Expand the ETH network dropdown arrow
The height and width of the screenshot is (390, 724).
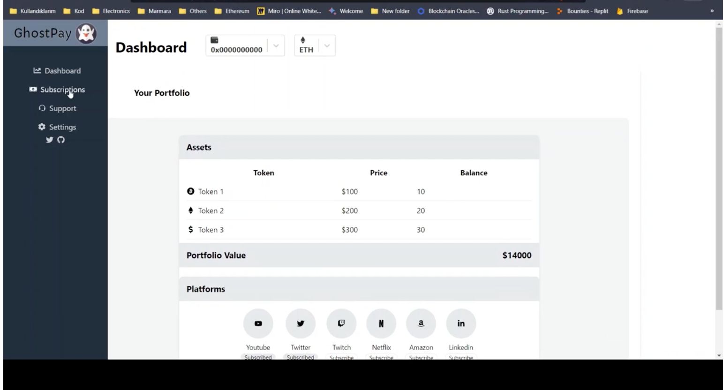click(327, 46)
